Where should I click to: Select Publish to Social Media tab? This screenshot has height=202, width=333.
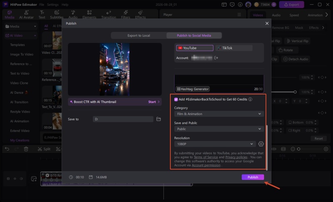pos(194,35)
